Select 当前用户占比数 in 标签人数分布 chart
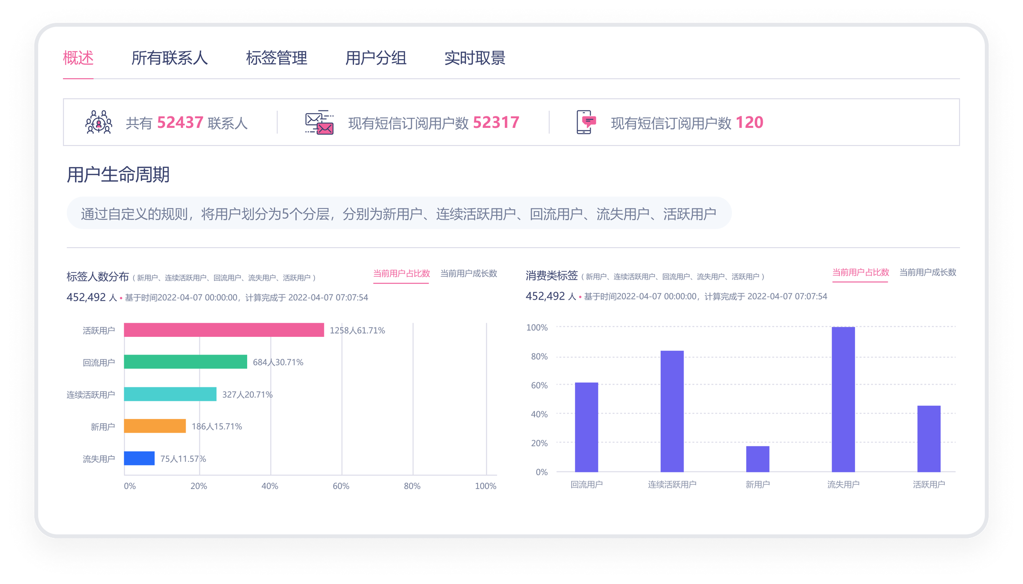Image resolution: width=1023 pixels, height=584 pixels. click(x=401, y=274)
